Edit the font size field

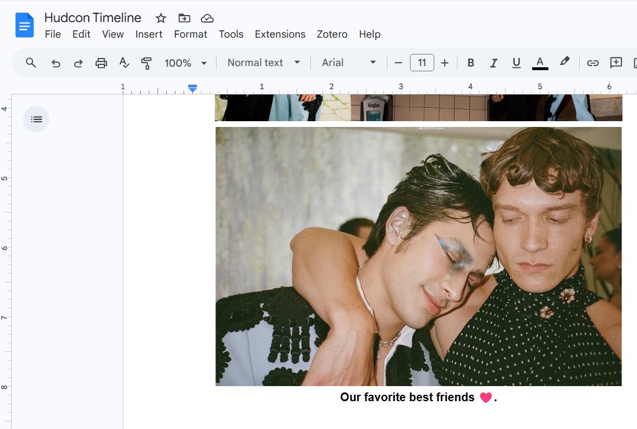[x=422, y=63]
